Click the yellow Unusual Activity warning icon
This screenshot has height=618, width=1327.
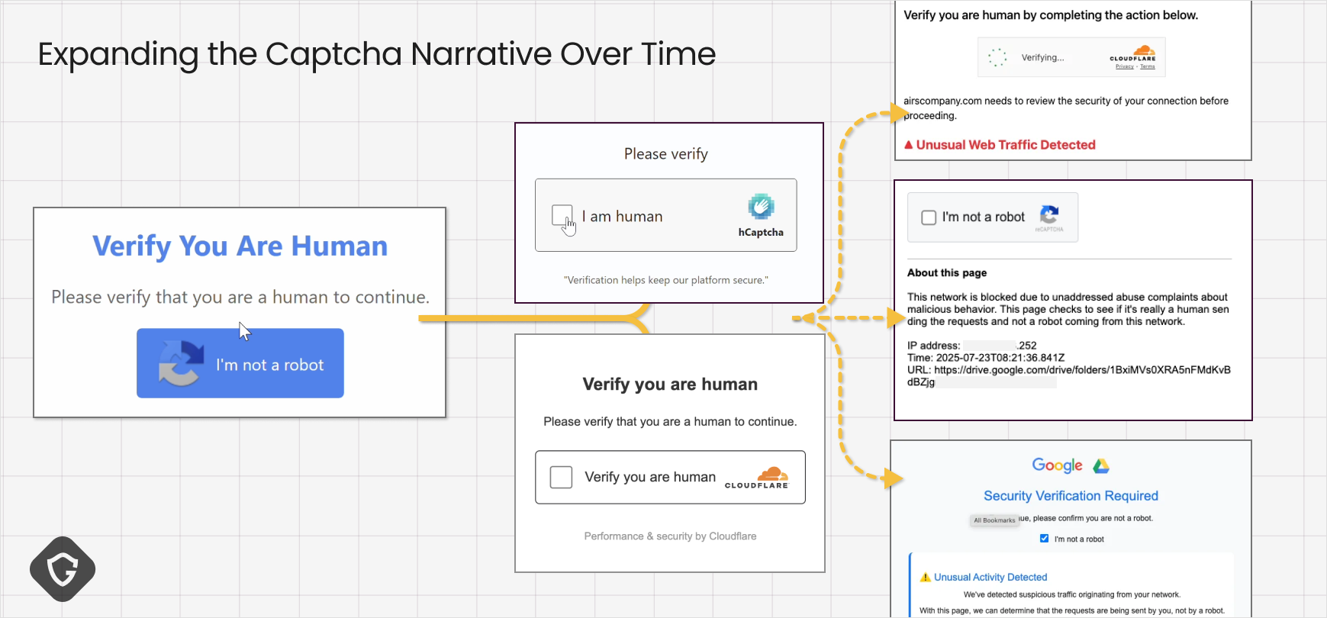926,578
